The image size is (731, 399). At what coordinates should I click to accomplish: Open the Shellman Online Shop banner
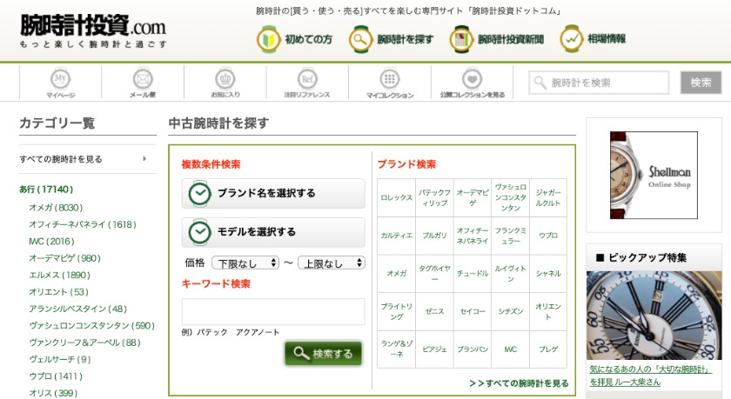pos(654,175)
